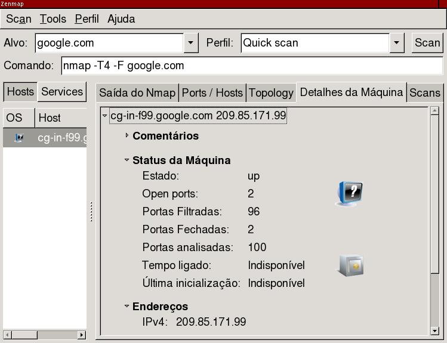Select the Hosts toggle button
Viewport: 447px width, 343px height.
tap(20, 92)
